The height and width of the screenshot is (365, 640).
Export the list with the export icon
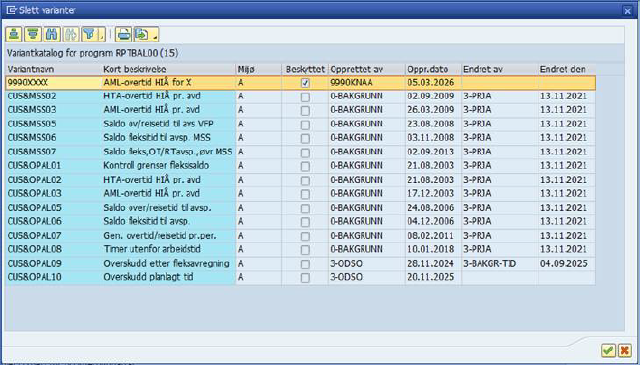142,35
